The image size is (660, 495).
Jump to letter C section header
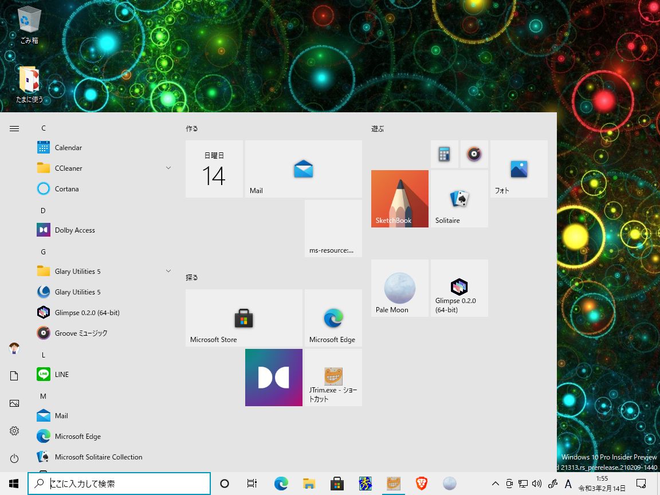point(44,128)
